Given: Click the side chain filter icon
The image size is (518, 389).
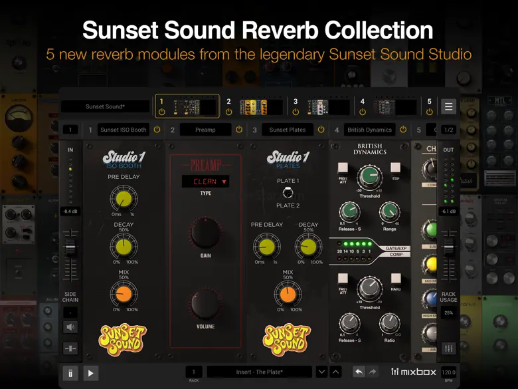Looking at the screenshot, I should click(70, 348).
